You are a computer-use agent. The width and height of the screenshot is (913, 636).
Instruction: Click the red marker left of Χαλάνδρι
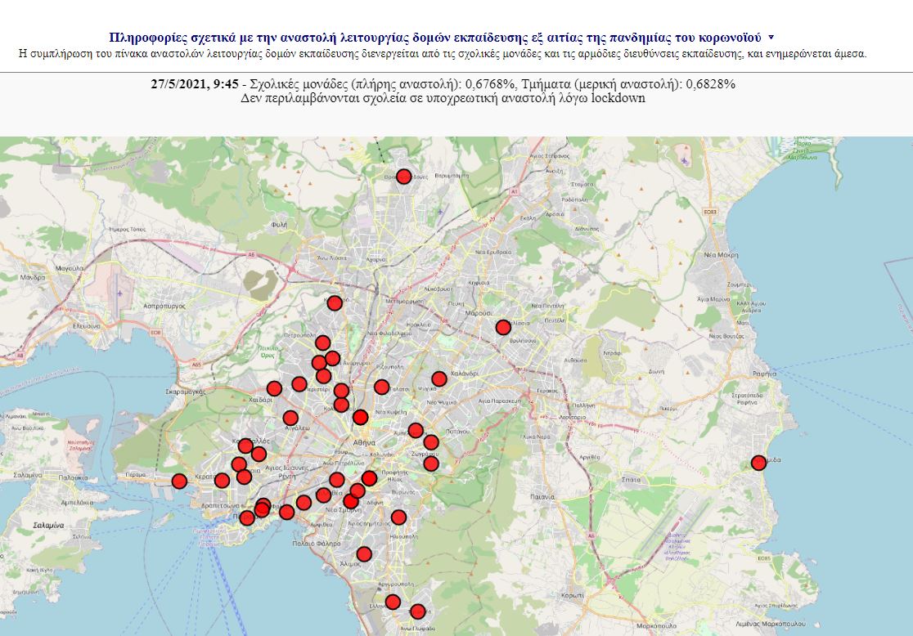coord(439,378)
